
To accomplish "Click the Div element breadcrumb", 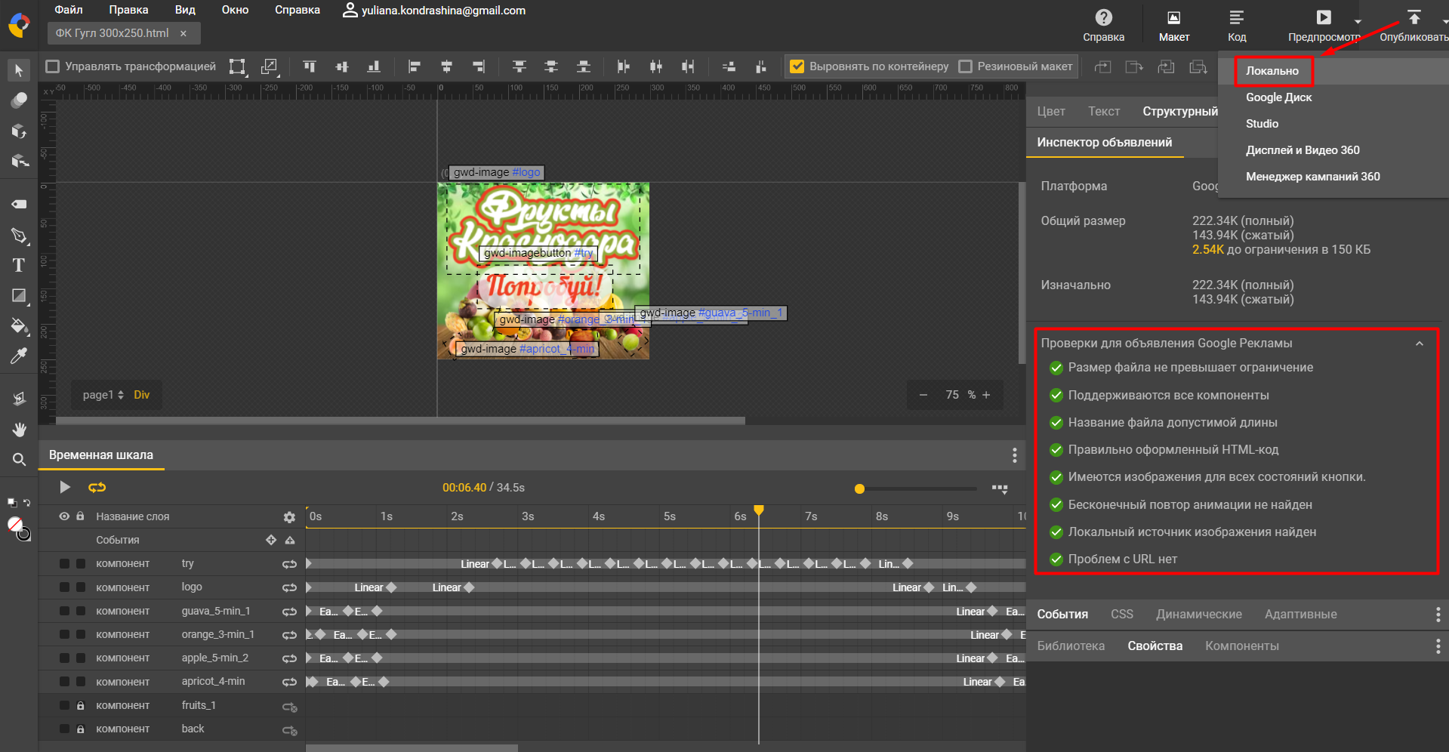I will click(141, 395).
